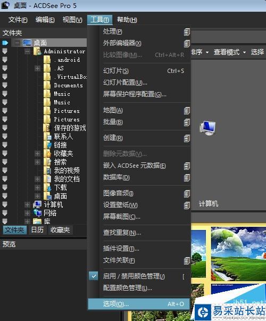Select the 我的视频 folder icon
Image resolution: width=266 pixels, height=321 pixels.
tap(47, 170)
